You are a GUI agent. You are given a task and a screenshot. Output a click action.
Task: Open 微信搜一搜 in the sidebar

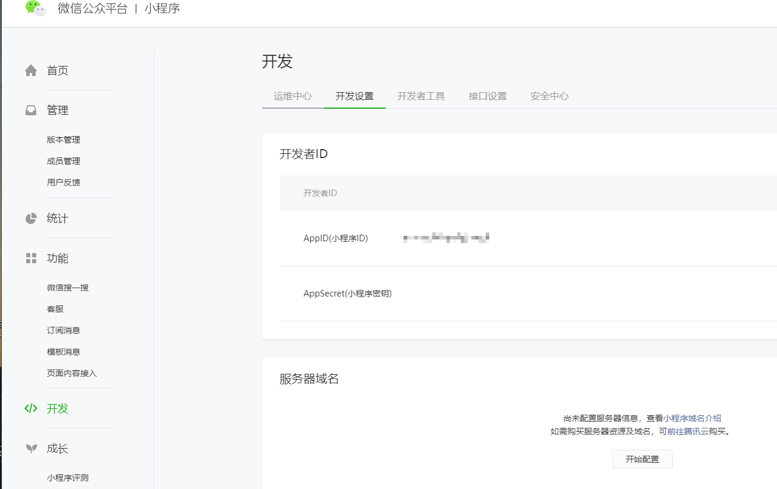(68, 288)
